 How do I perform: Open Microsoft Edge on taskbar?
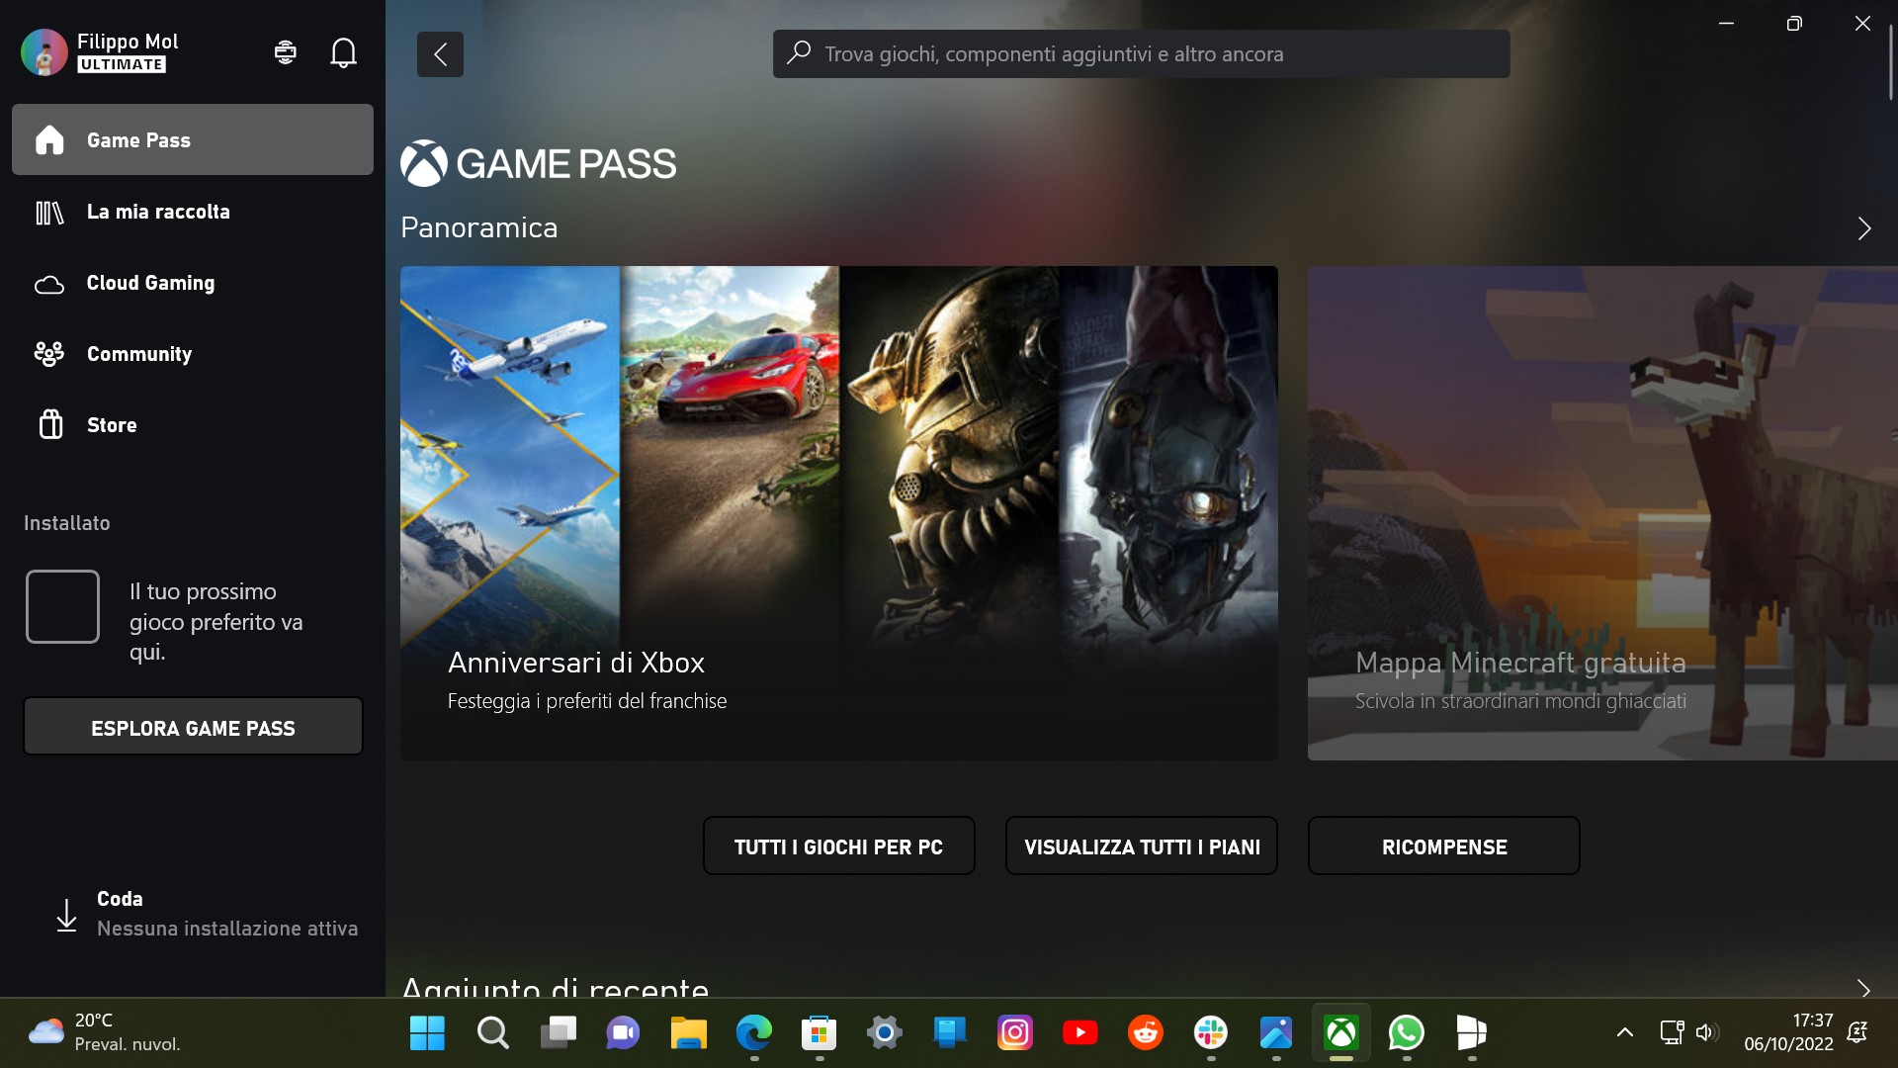tap(753, 1033)
